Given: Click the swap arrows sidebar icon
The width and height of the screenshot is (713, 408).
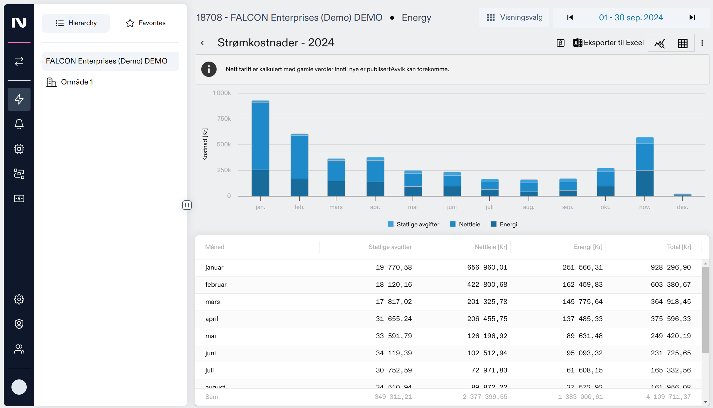Looking at the screenshot, I should point(19,61).
